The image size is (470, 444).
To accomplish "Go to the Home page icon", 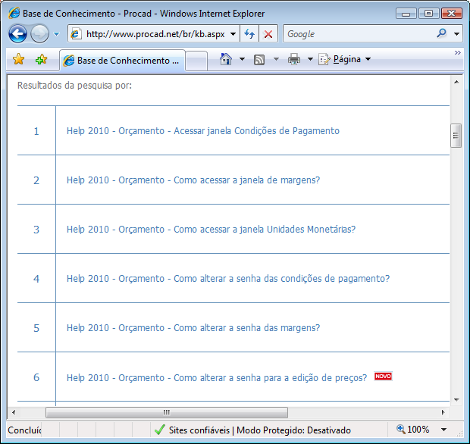I will coord(225,60).
